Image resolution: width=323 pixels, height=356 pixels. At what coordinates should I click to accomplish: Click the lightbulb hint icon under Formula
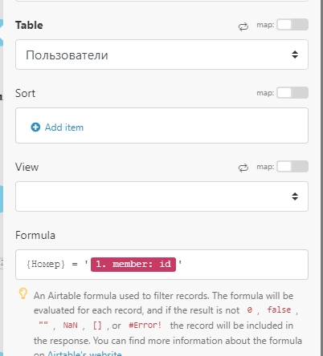23,293
